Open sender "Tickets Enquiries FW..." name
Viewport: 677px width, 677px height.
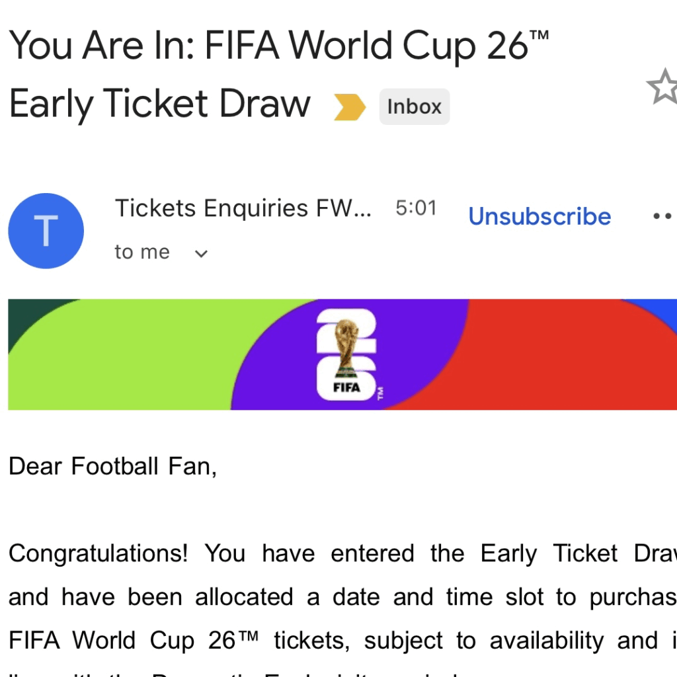(x=243, y=208)
